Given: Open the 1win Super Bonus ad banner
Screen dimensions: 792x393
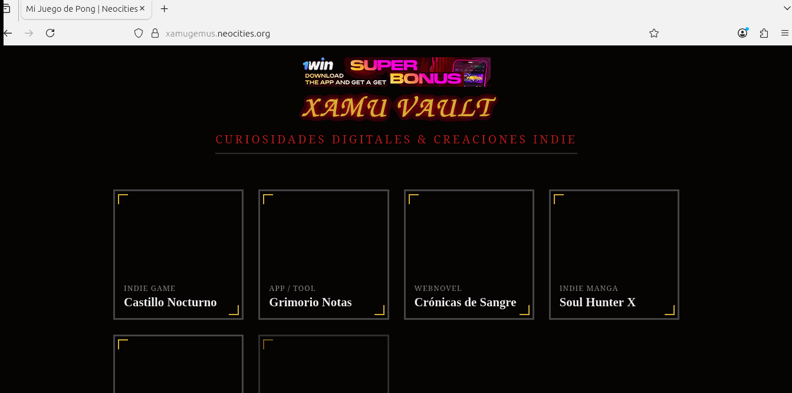Looking at the screenshot, I should [x=396, y=72].
